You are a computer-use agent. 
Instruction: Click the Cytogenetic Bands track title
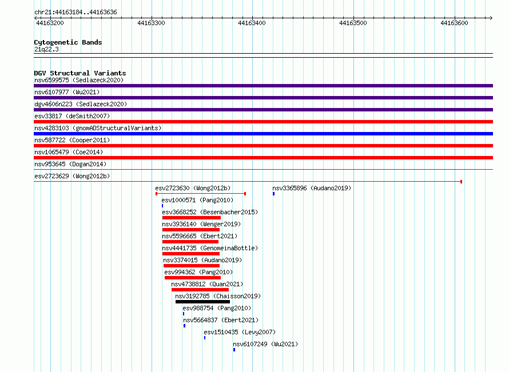68,42
